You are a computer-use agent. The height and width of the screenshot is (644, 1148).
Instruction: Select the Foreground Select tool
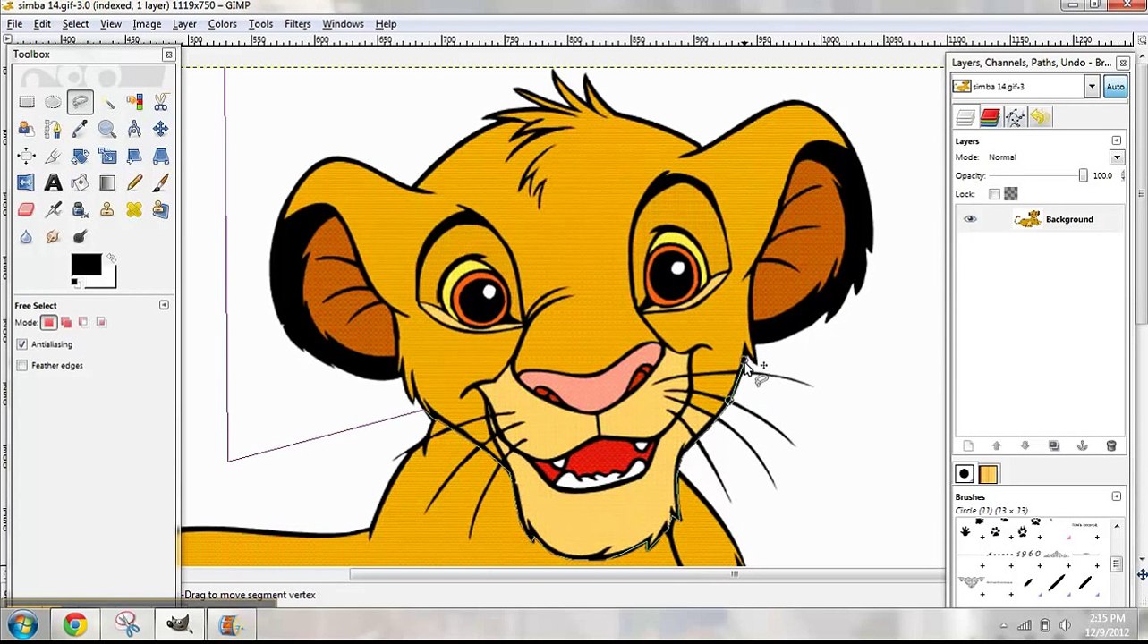(x=26, y=130)
